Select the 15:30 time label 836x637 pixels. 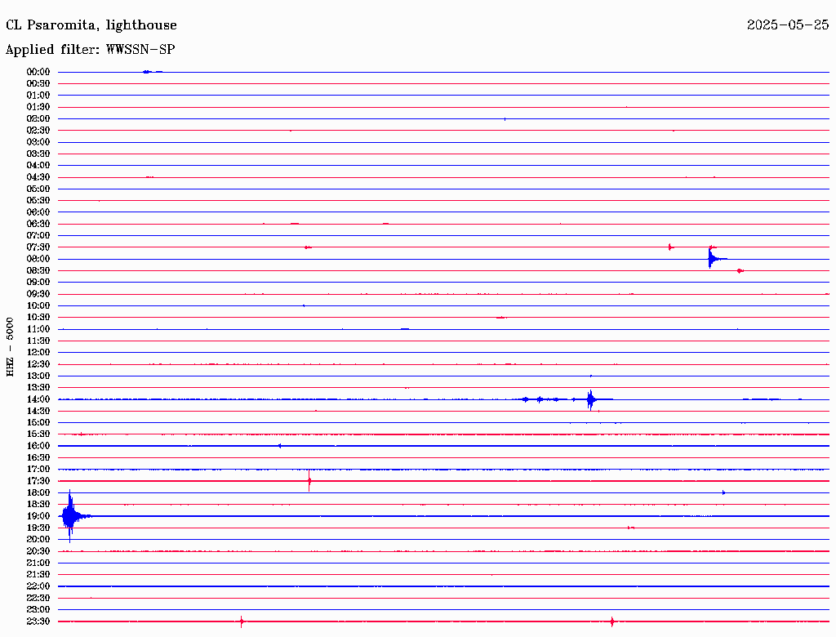pos(38,434)
